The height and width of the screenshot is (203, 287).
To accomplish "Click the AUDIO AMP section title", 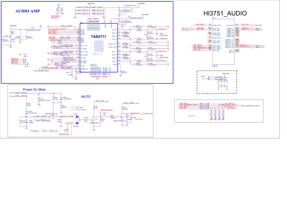I will pyautogui.click(x=27, y=11).
